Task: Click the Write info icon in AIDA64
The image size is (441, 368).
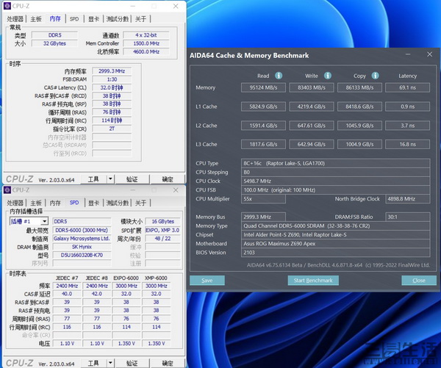Action: (328, 76)
